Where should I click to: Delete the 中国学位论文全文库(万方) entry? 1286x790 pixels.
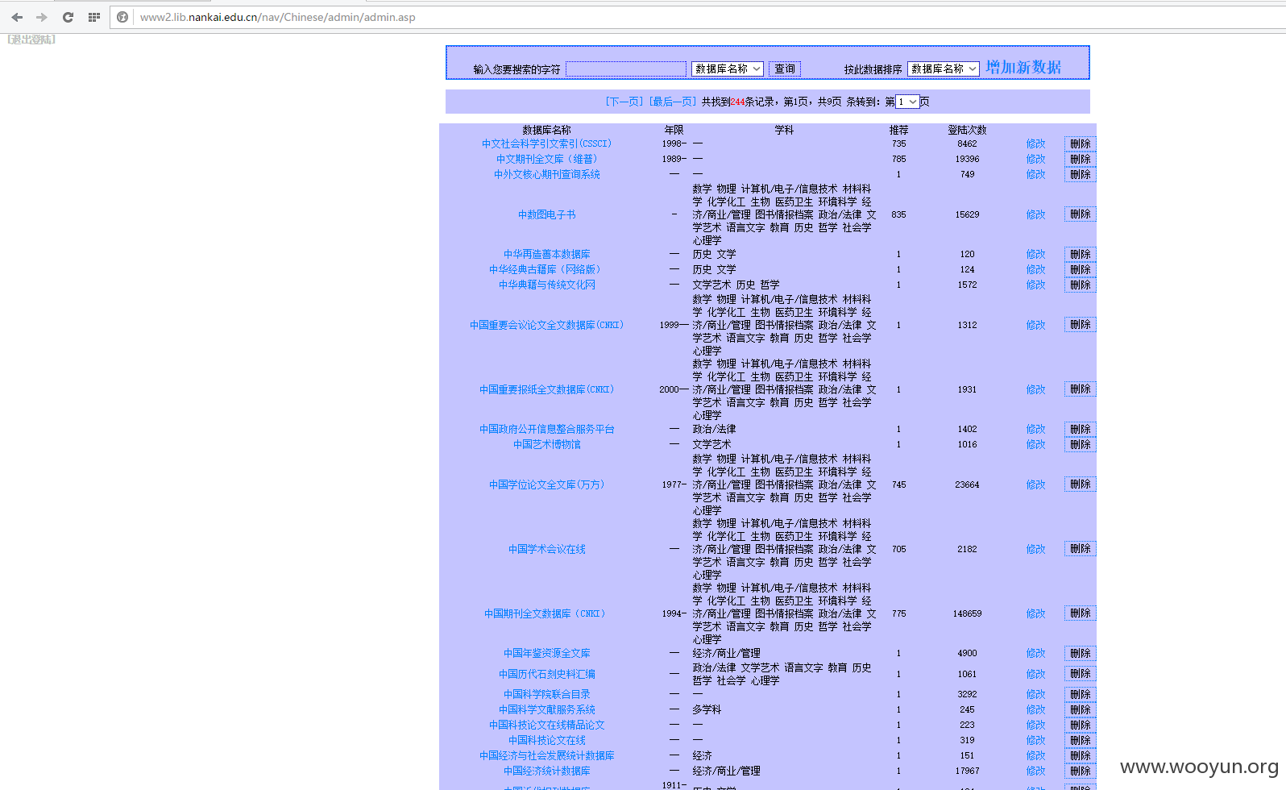click(1081, 484)
